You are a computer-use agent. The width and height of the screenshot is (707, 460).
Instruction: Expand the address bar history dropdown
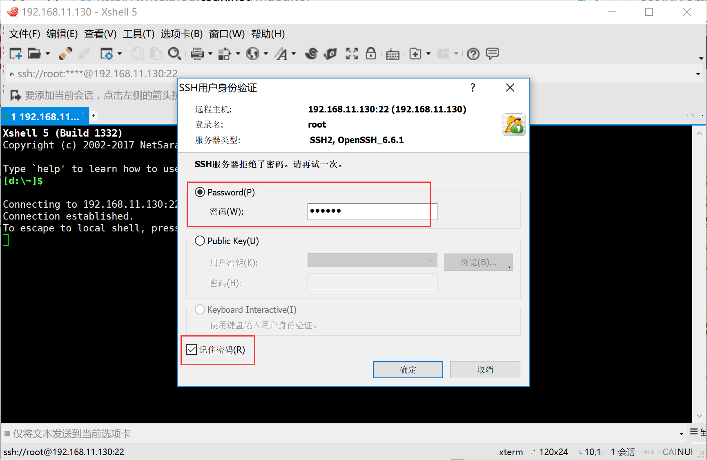(x=698, y=74)
